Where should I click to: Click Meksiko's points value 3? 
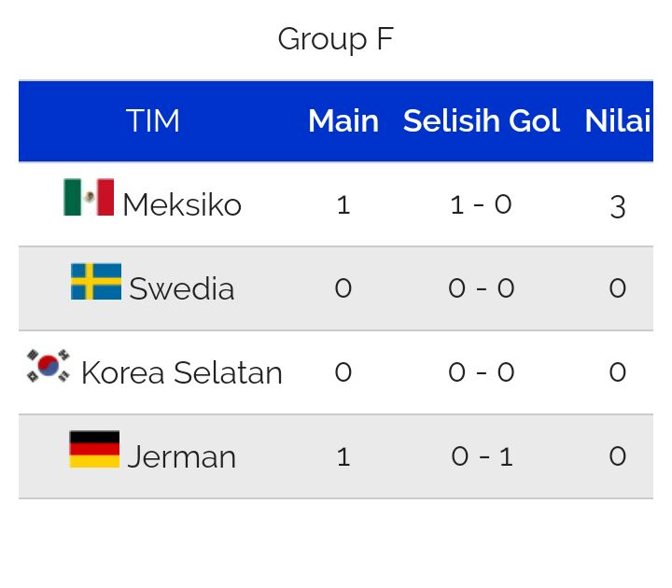[x=618, y=207]
